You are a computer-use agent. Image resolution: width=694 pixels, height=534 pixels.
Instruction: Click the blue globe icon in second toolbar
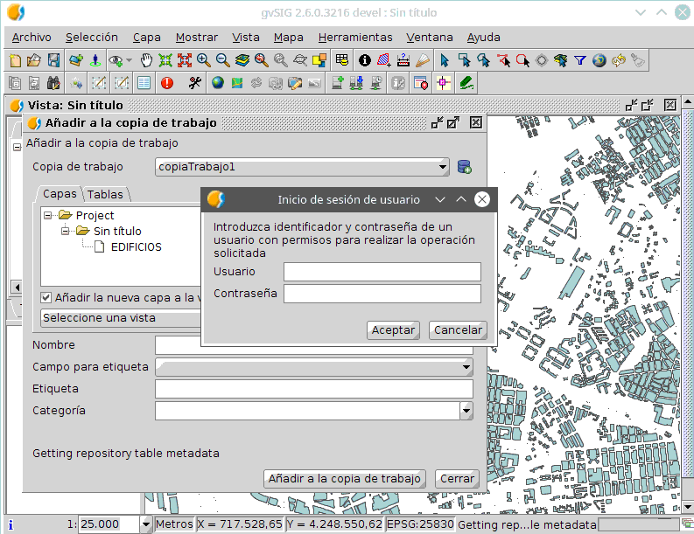point(217,83)
